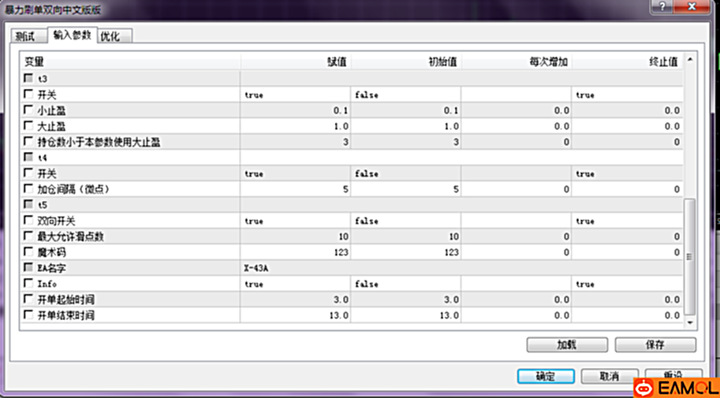Click the gray icon beside t4
The height and width of the screenshot is (398, 720).
[29, 158]
